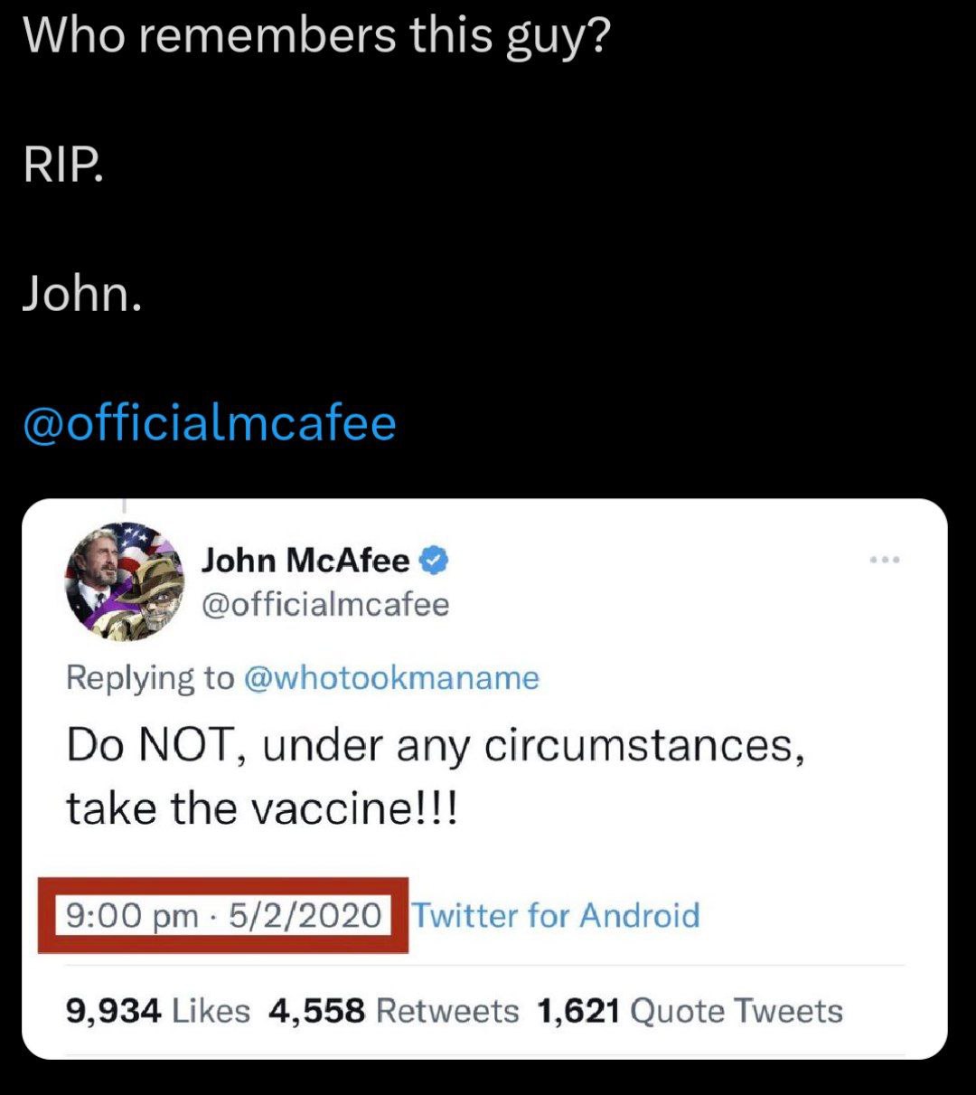
Task: Open the Twitter for Android source link
Action: 556,915
